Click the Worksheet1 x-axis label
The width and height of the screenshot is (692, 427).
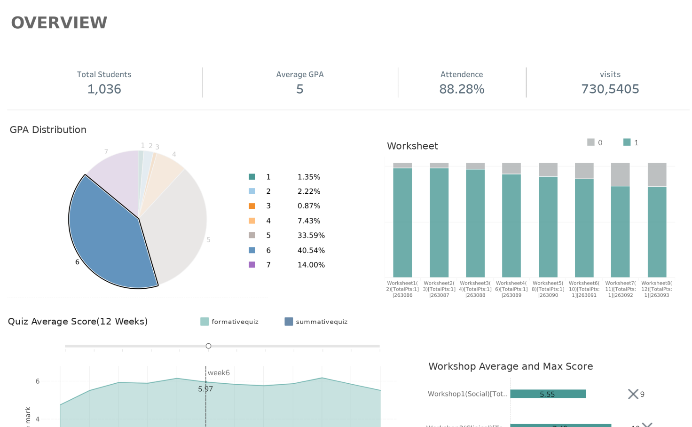coord(402,289)
